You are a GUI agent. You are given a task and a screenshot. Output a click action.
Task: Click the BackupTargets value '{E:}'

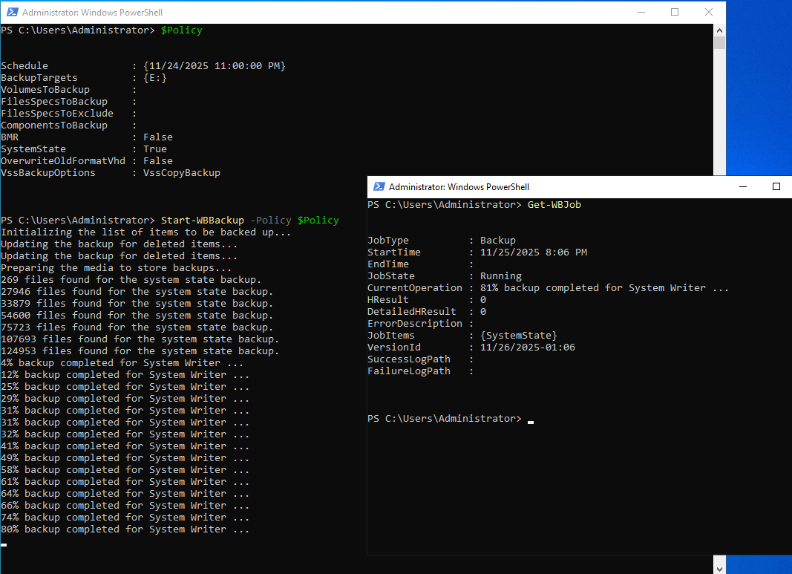154,78
